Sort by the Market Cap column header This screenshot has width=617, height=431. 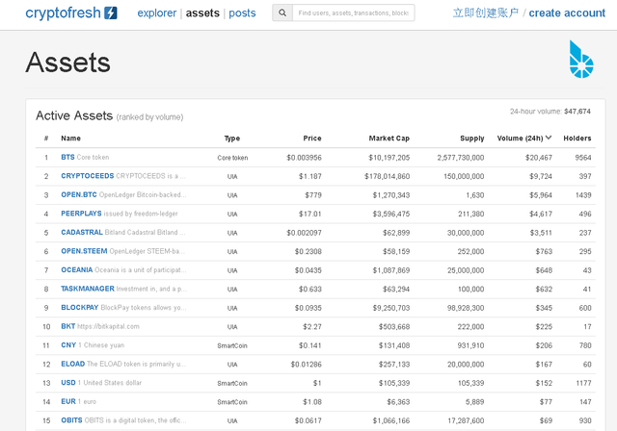(389, 139)
